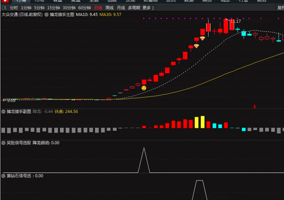Click the red event marker below the chart
Screen dimensions: 284x200
coord(254,106)
